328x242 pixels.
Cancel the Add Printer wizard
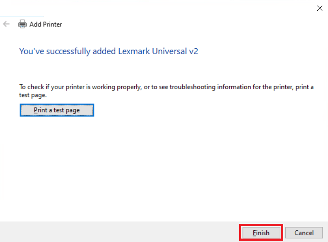click(304, 233)
